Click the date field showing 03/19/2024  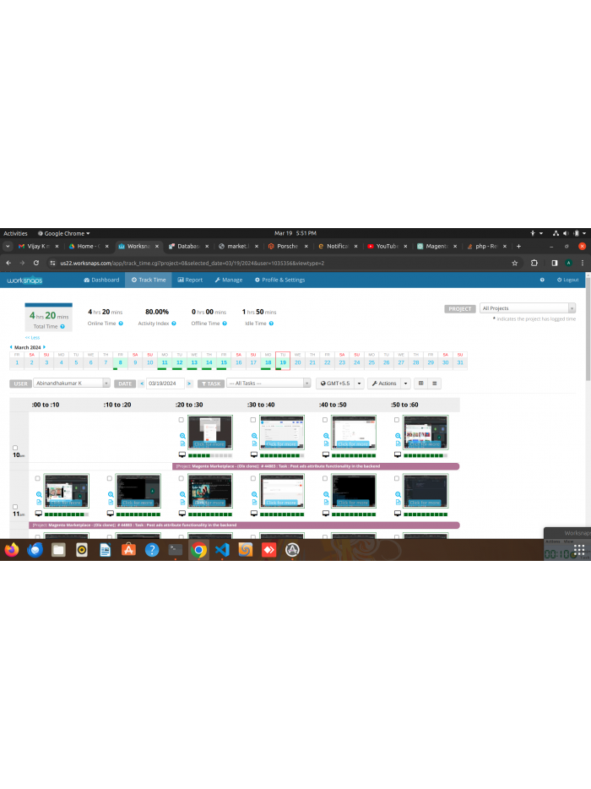coord(165,384)
